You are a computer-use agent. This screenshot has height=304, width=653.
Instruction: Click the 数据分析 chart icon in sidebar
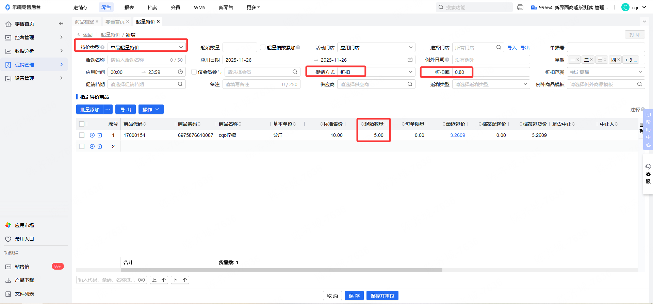(x=8, y=51)
